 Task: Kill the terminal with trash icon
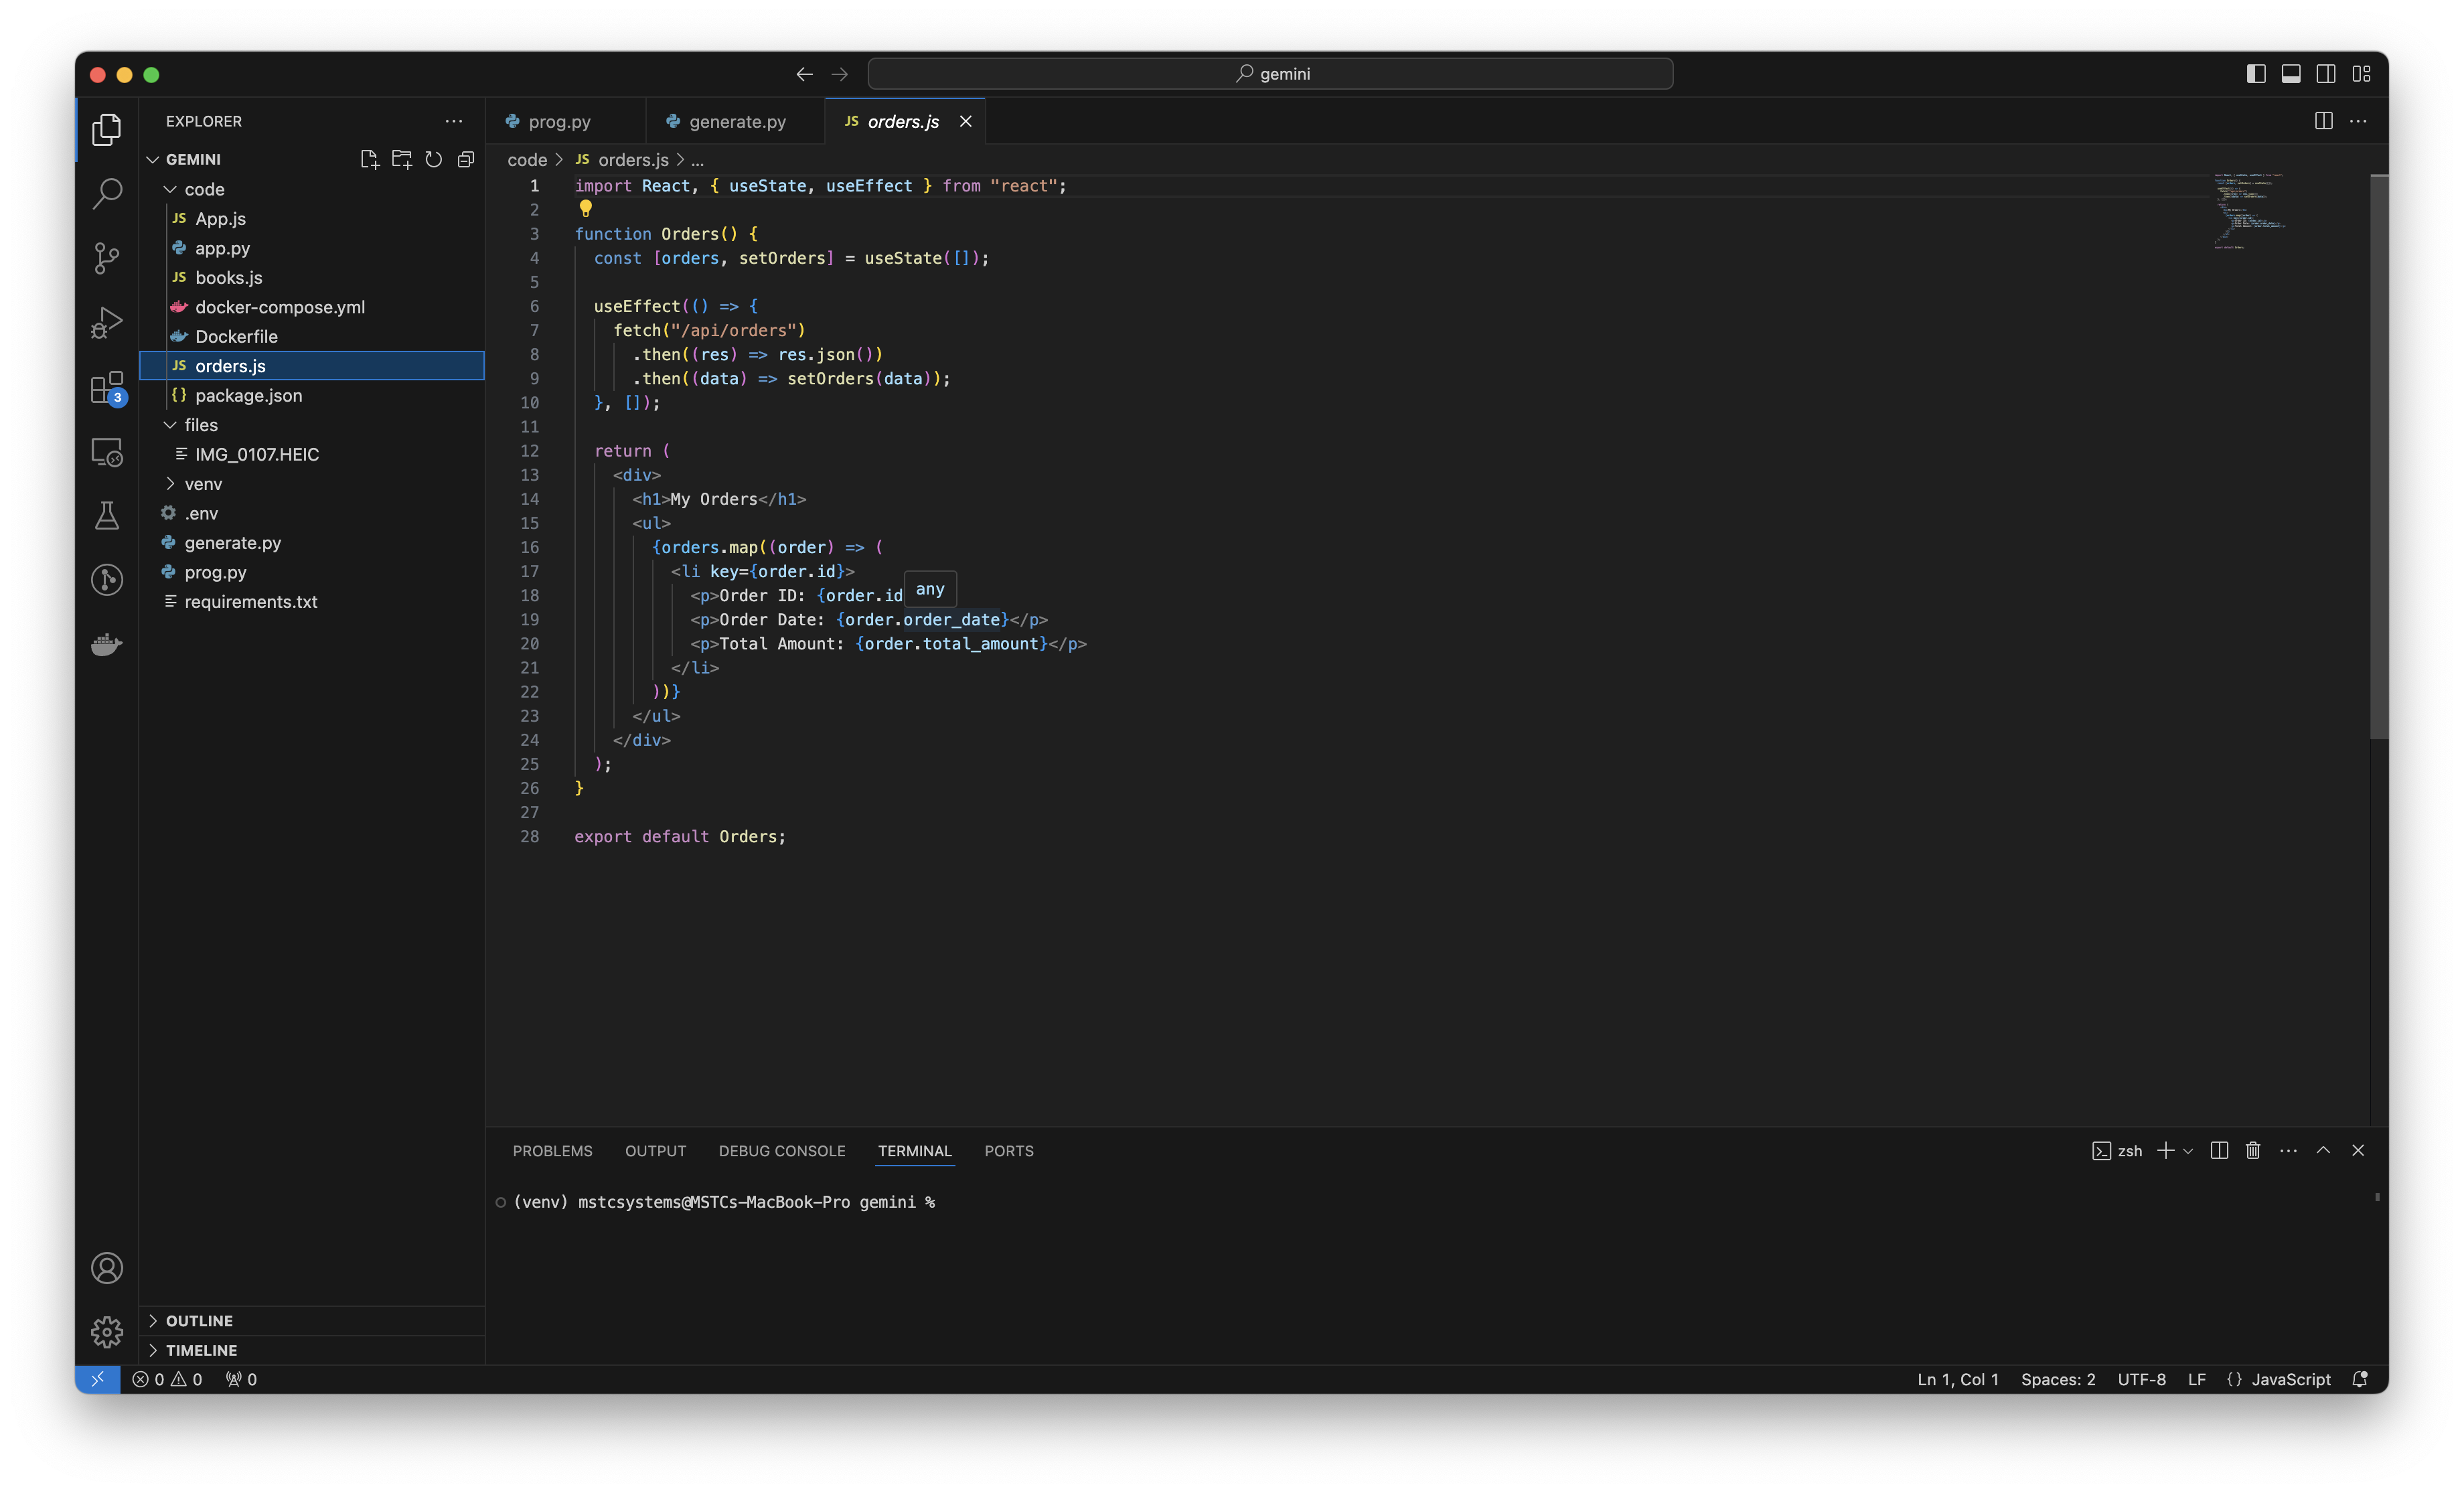[x=2252, y=1150]
